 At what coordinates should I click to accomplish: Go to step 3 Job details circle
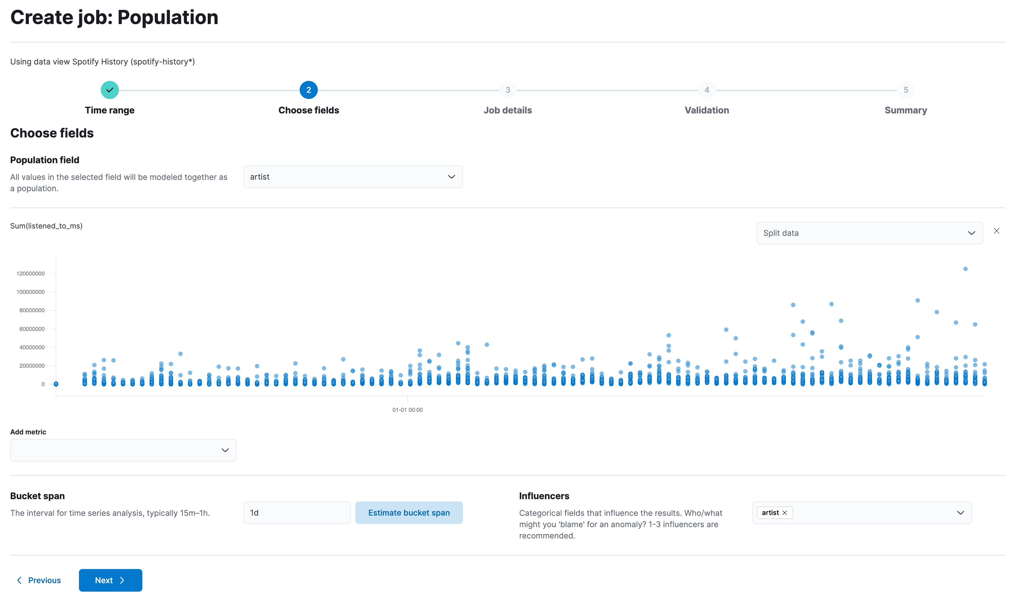click(508, 90)
